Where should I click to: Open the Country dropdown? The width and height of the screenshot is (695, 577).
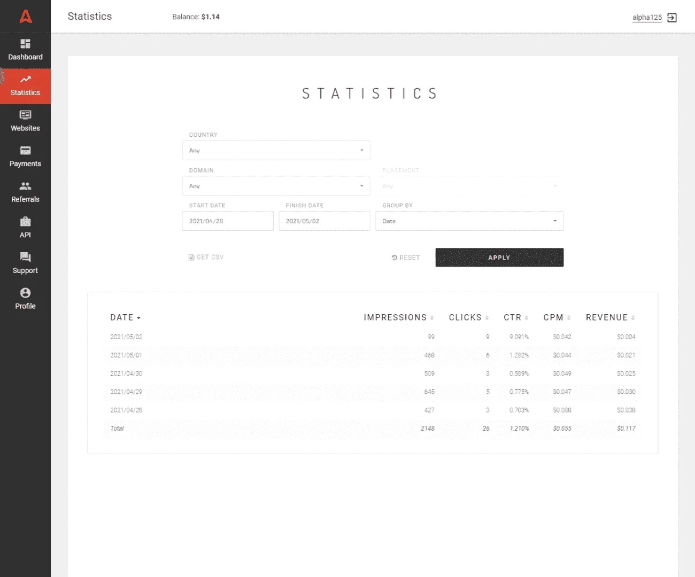click(276, 150)
